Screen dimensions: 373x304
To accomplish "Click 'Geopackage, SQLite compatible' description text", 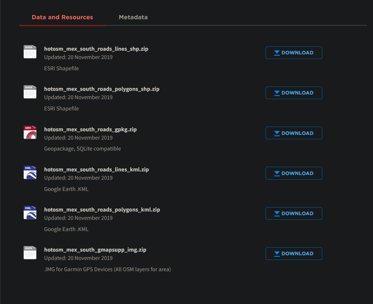I will click(83, 149).
